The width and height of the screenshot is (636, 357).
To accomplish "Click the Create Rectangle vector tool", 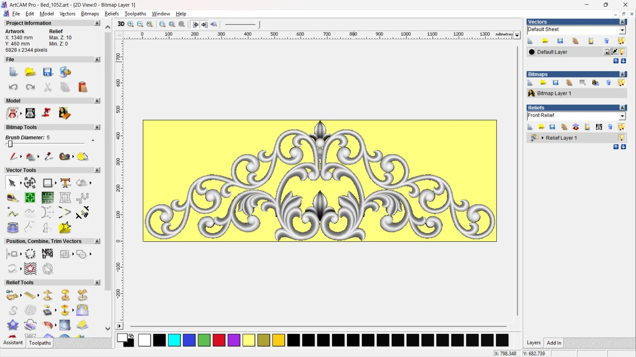I will point(47,183).
